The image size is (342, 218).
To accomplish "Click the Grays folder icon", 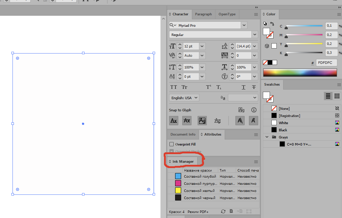I will [x=274, y=137].
